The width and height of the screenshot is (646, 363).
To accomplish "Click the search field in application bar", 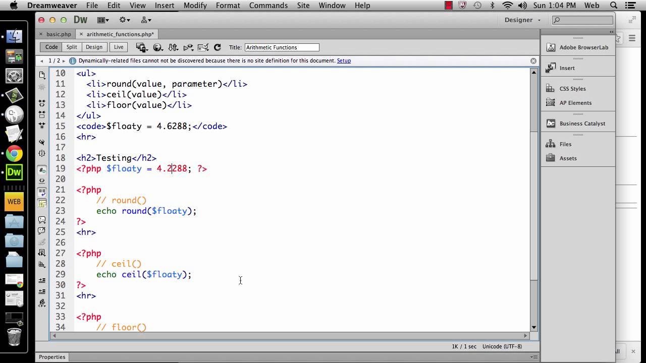I will (x=582, y=20).
